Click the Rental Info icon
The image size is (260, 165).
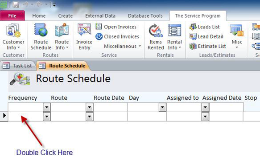[x=174, y=30]
